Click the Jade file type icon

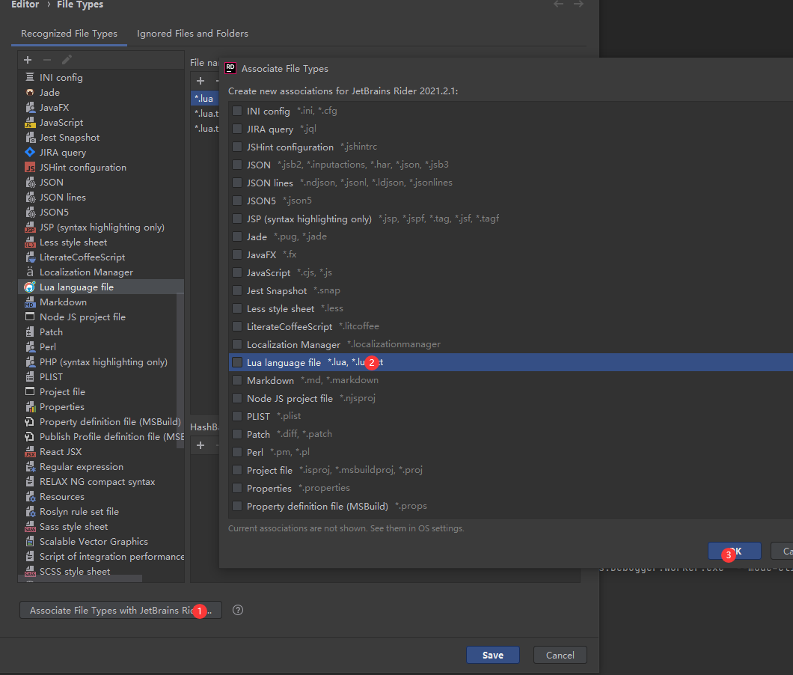[x=30, y=92]
